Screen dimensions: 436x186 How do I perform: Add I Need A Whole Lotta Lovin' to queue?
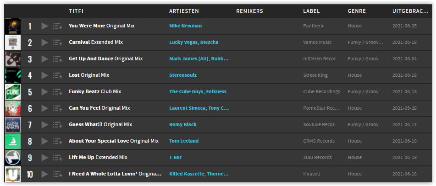click(x=58, y=175)
